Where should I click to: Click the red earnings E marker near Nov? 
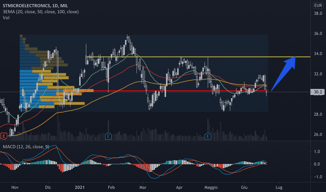pyautogui.click(x=4, y=136)
